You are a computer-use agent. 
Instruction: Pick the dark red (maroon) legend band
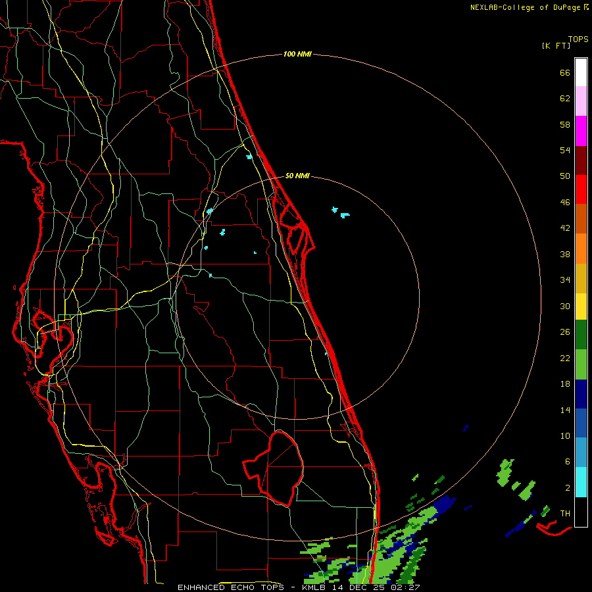[581, 160]
